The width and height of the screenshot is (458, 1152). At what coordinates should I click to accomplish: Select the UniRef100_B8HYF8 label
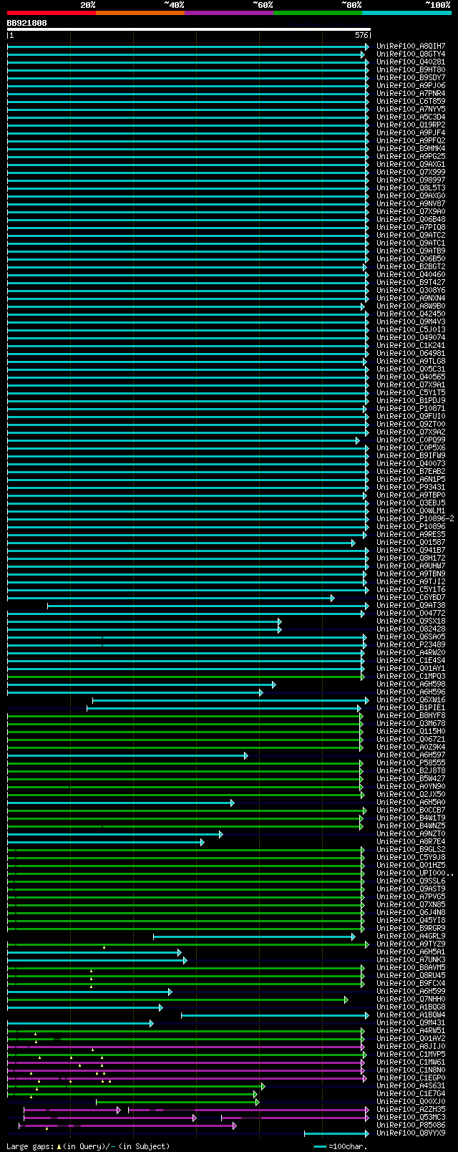[x=411, y=715]
